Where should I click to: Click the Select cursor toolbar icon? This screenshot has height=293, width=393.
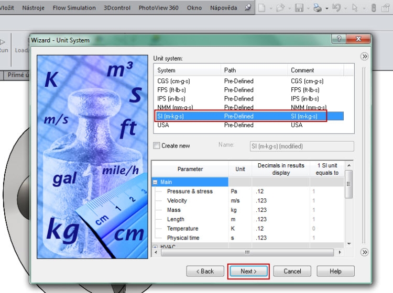(355, 8)
